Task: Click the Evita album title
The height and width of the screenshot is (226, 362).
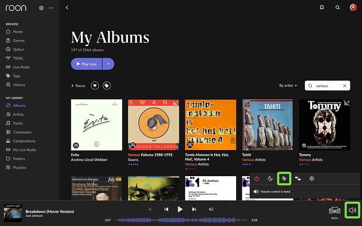Action: (x=75, y=155)
